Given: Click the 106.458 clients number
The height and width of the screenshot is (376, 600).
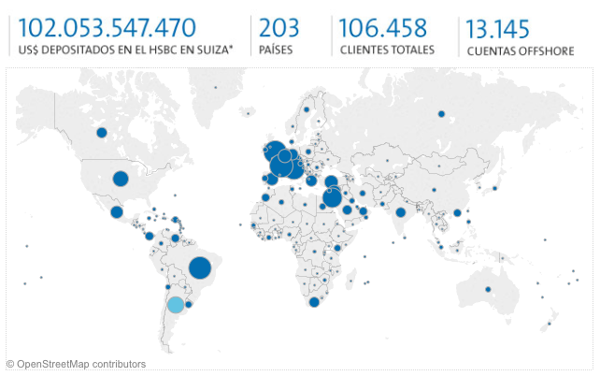Looking at the screenshot, I should 382,28.
